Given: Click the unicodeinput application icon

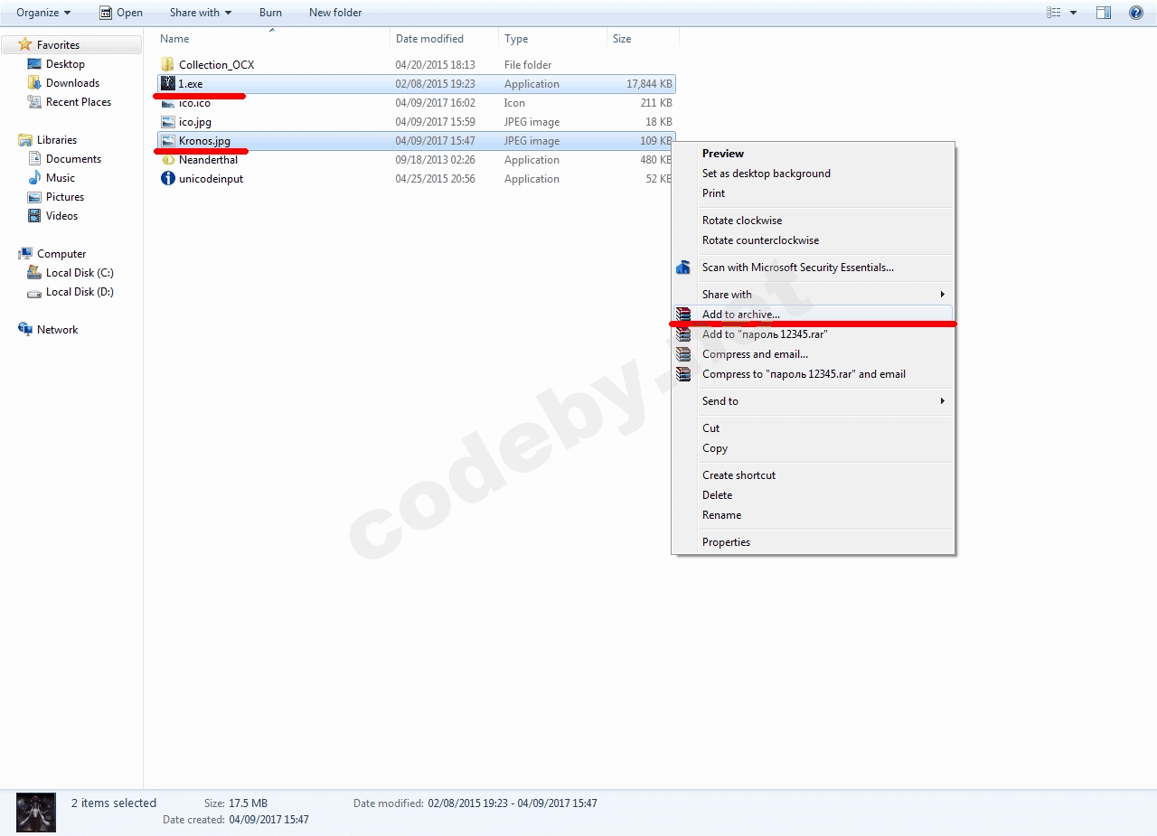Looking at the screenshot, I should point(167,178).
